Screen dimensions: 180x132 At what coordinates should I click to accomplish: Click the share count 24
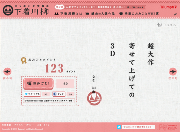(x=70, y=94)
